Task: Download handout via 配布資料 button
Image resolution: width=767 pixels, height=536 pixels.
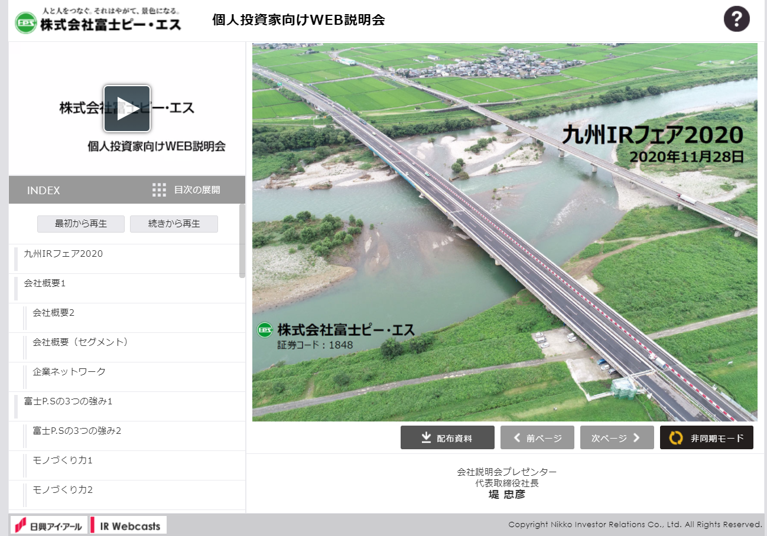Action: pyautogui.click(x=447, y=437)
